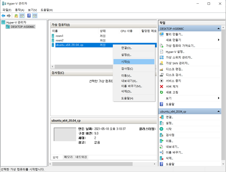Click the 디스크 편집 icon
The height and width of the screenshot is (172, 226).
point(161,69)
